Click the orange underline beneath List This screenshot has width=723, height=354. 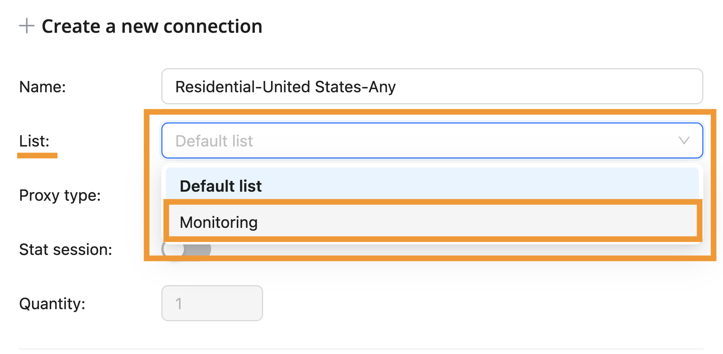click(x=37, y=155)
